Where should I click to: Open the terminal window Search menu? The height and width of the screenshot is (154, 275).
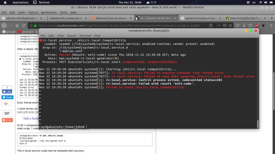coord(71,36)
